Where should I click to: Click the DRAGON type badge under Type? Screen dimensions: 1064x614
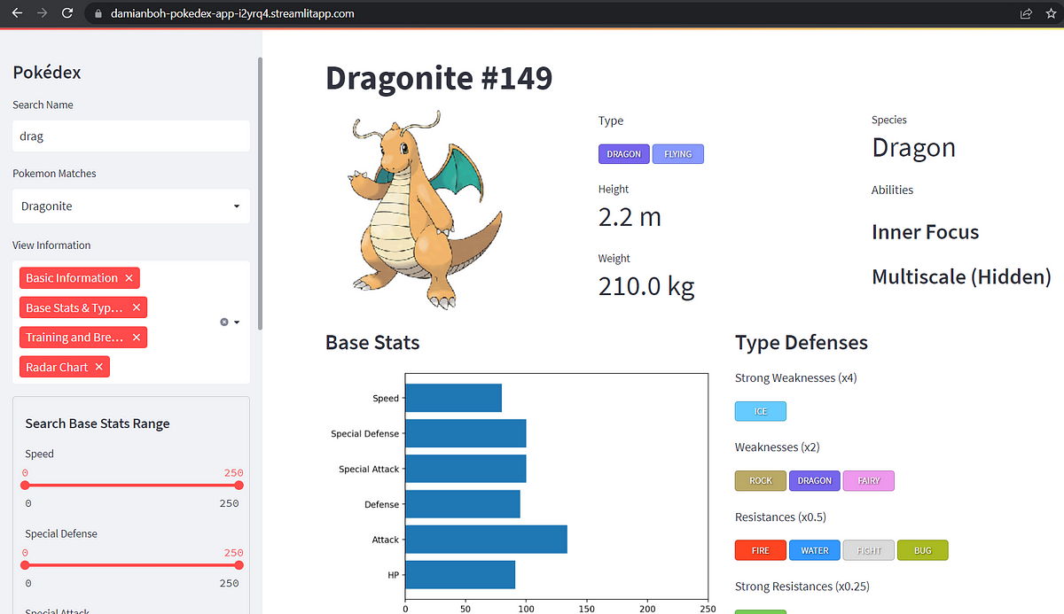624,154
